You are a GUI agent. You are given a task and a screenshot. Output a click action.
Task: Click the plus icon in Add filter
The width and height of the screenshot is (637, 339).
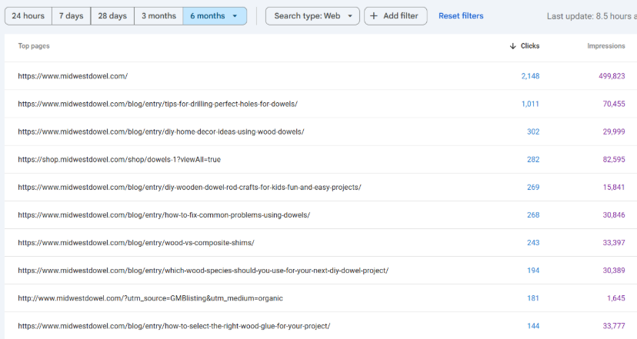pyautogui.click(x=374, y=16)
